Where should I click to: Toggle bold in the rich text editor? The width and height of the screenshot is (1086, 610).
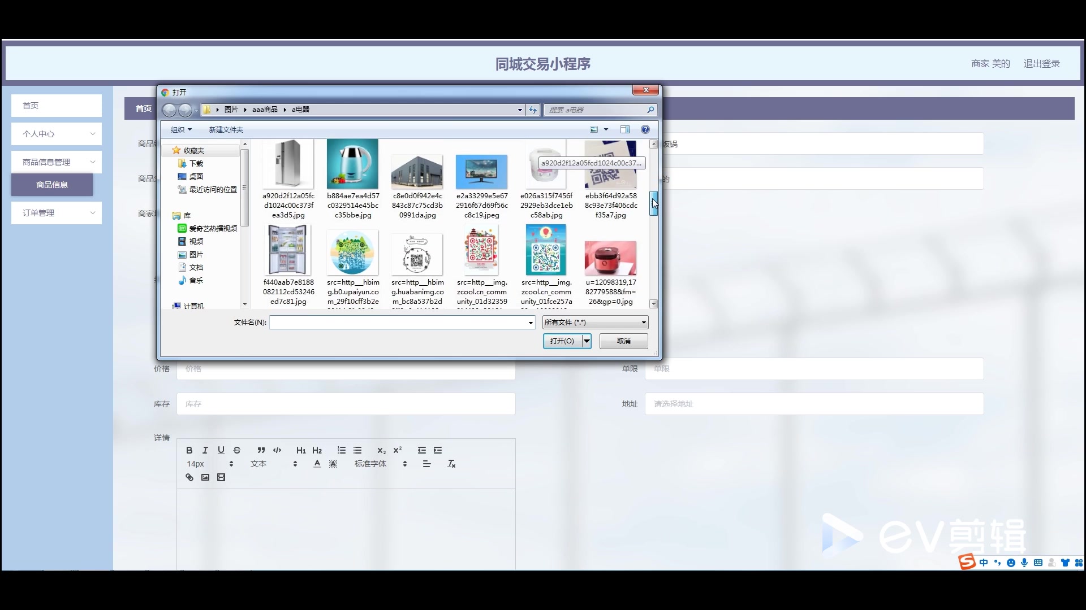[x=189, y=450]
